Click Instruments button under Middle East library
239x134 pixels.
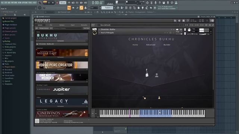60,57
